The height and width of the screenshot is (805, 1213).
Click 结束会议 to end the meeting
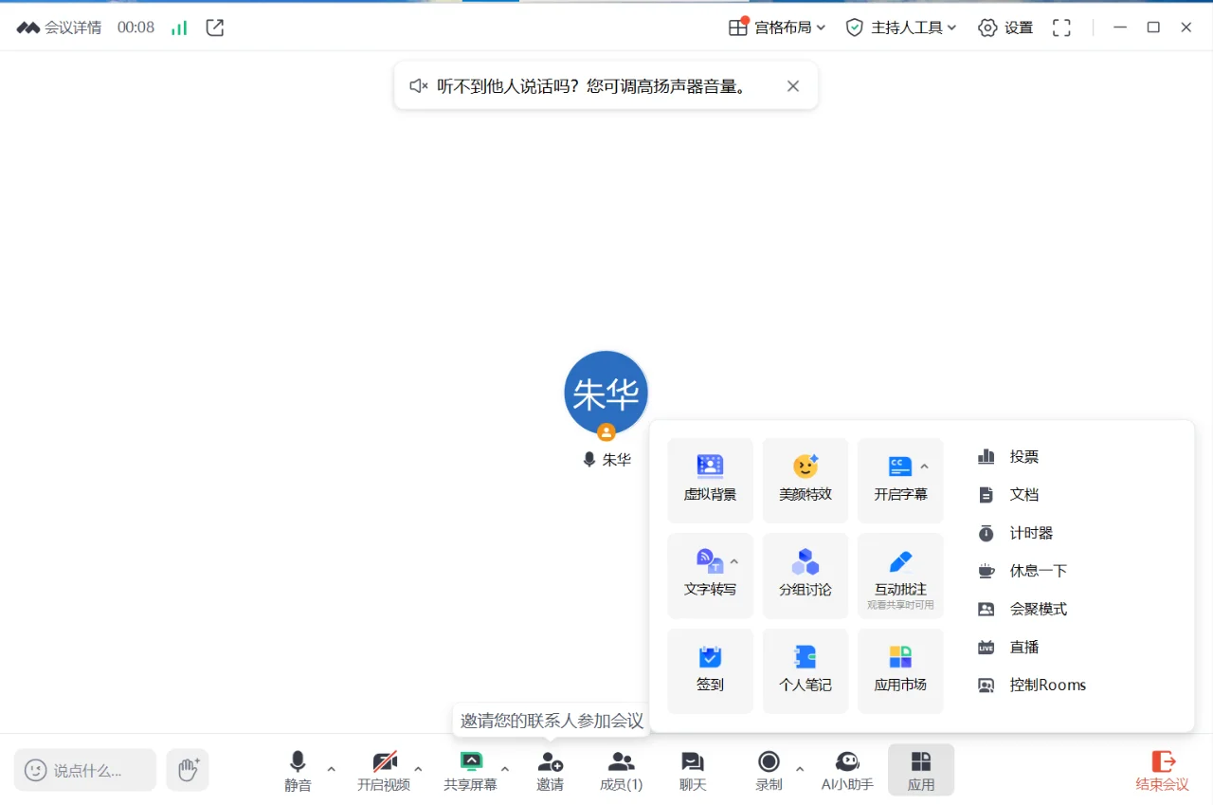click(x=1162, y=769)
